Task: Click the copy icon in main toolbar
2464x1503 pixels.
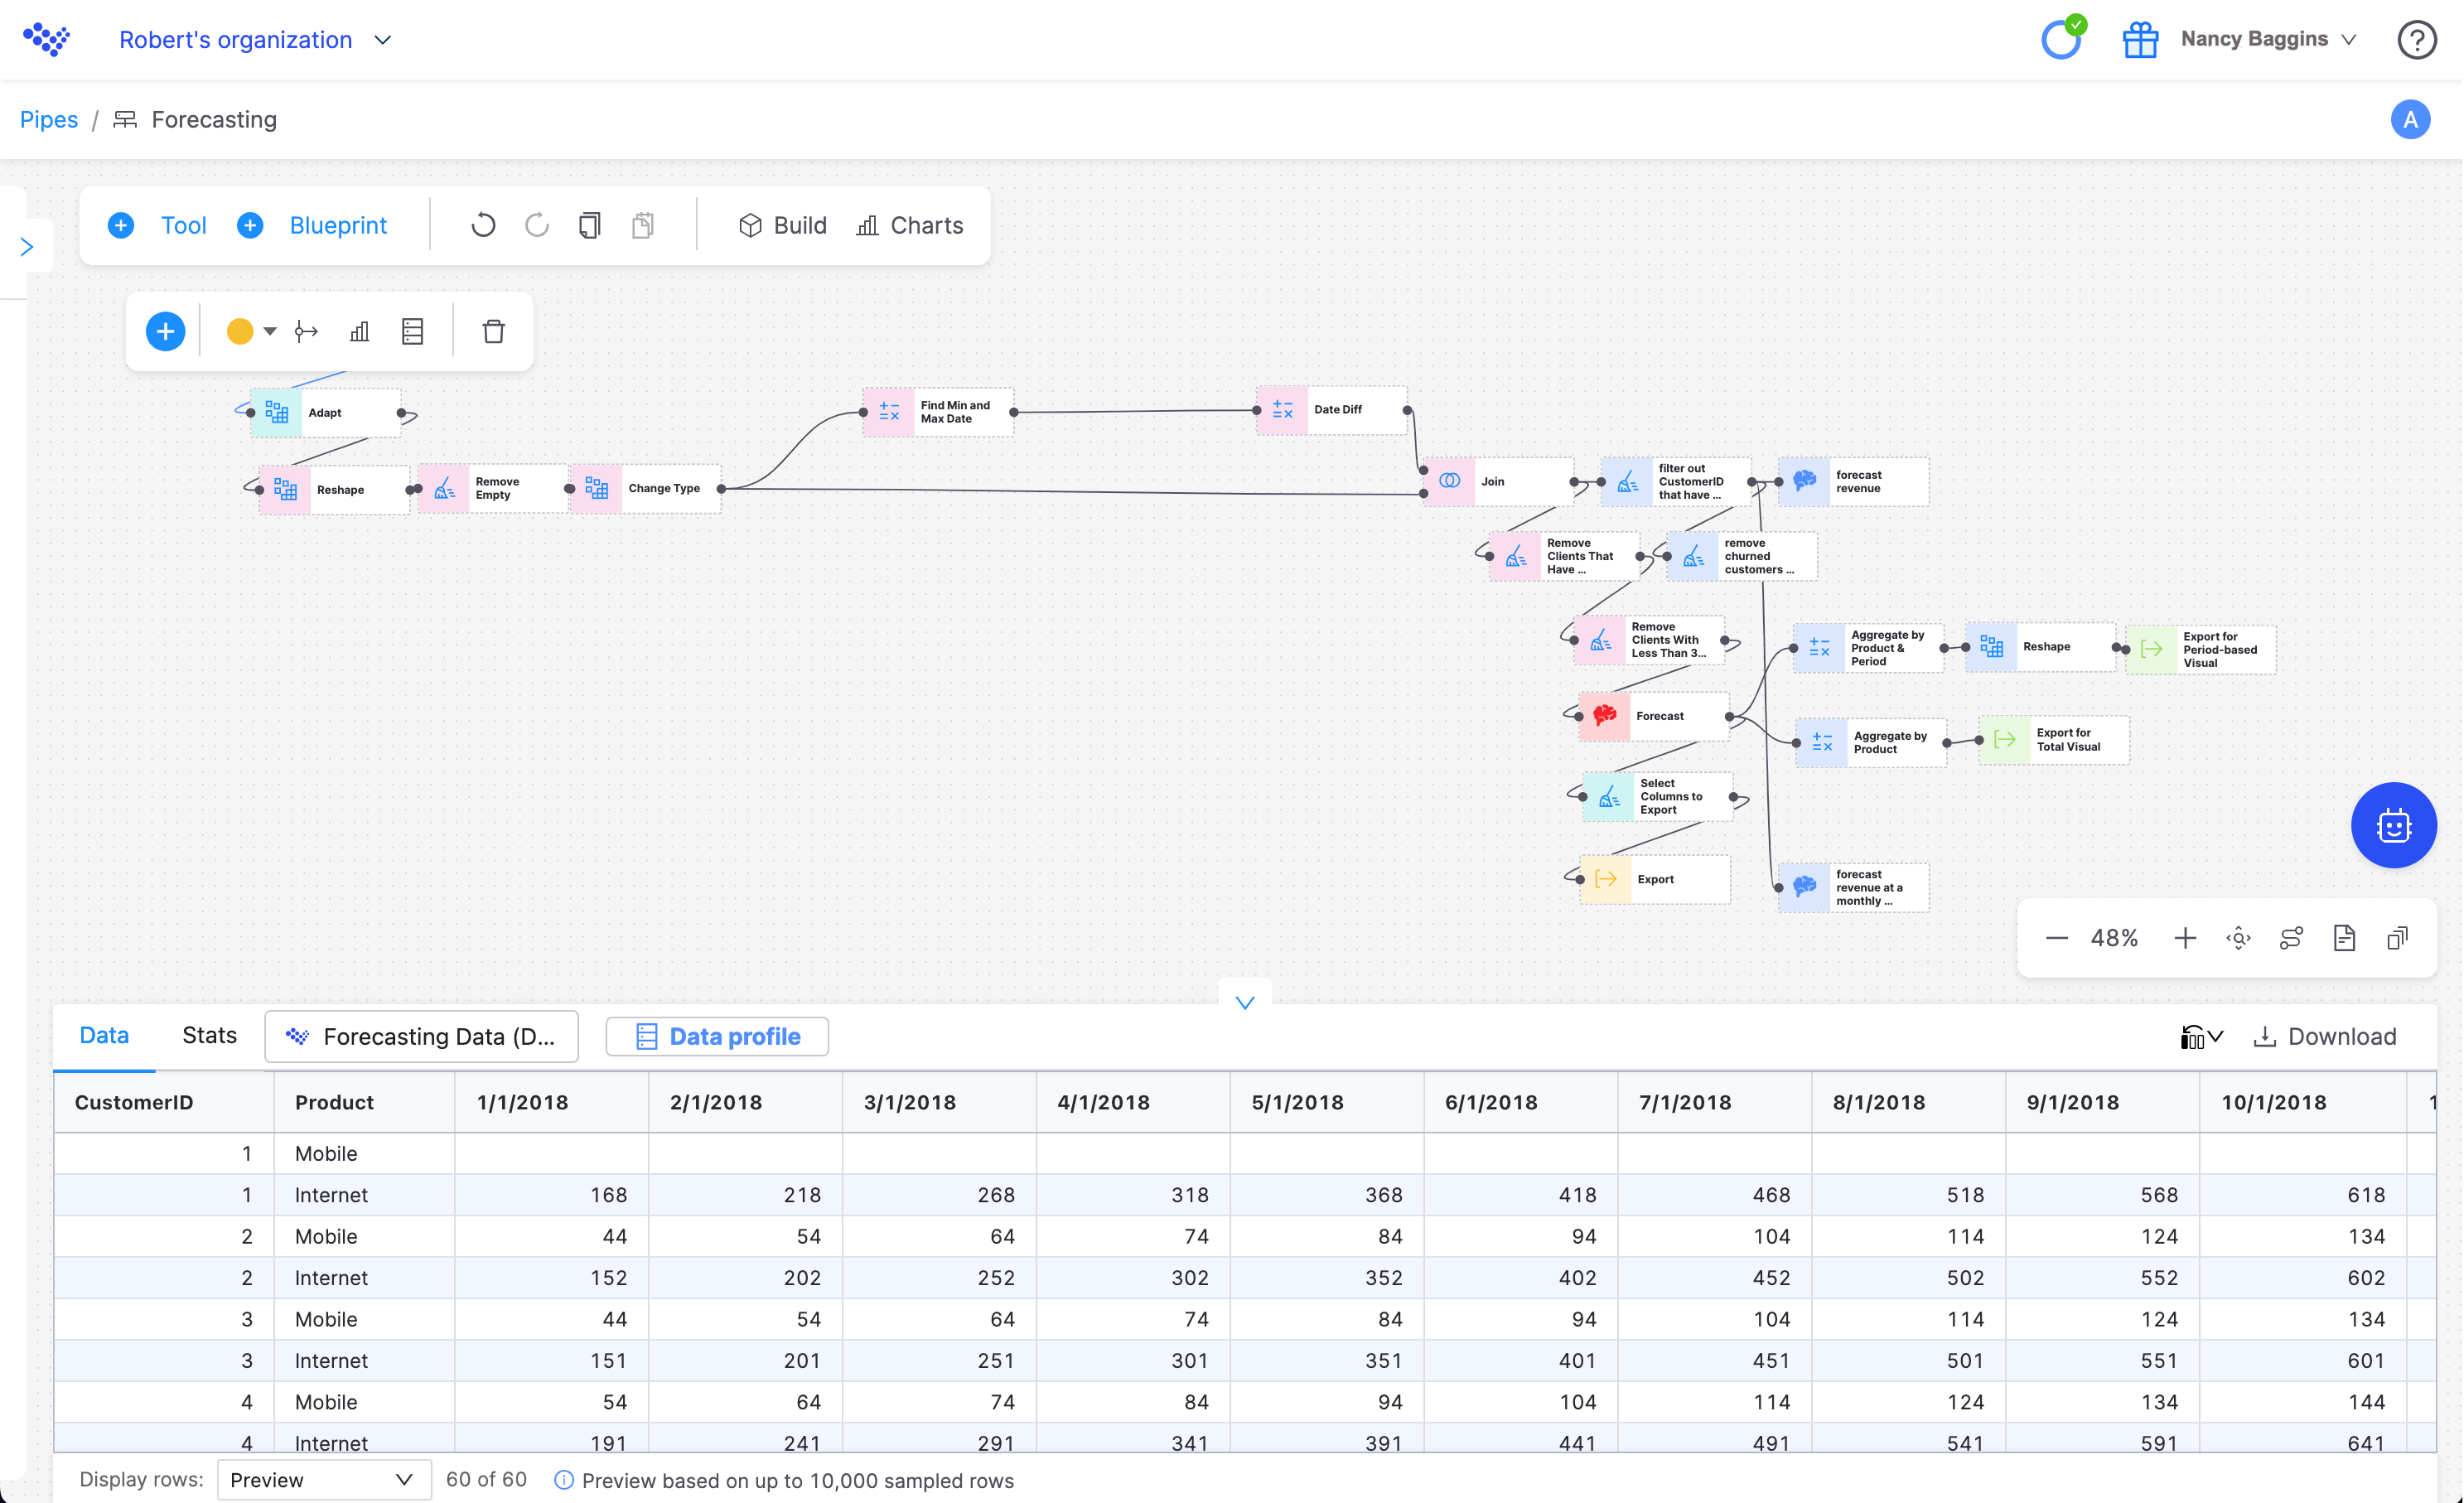Action: pyautogui.click(x=590, y=225)
